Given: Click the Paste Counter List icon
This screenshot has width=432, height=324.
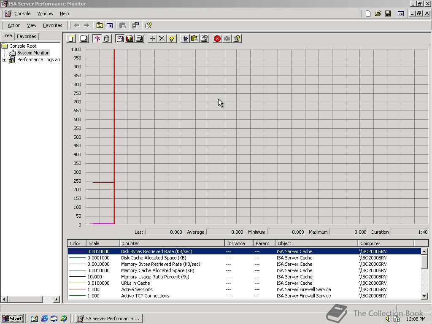Looking at the screenshot, I should pyautogui.click(x=194, y=38).
